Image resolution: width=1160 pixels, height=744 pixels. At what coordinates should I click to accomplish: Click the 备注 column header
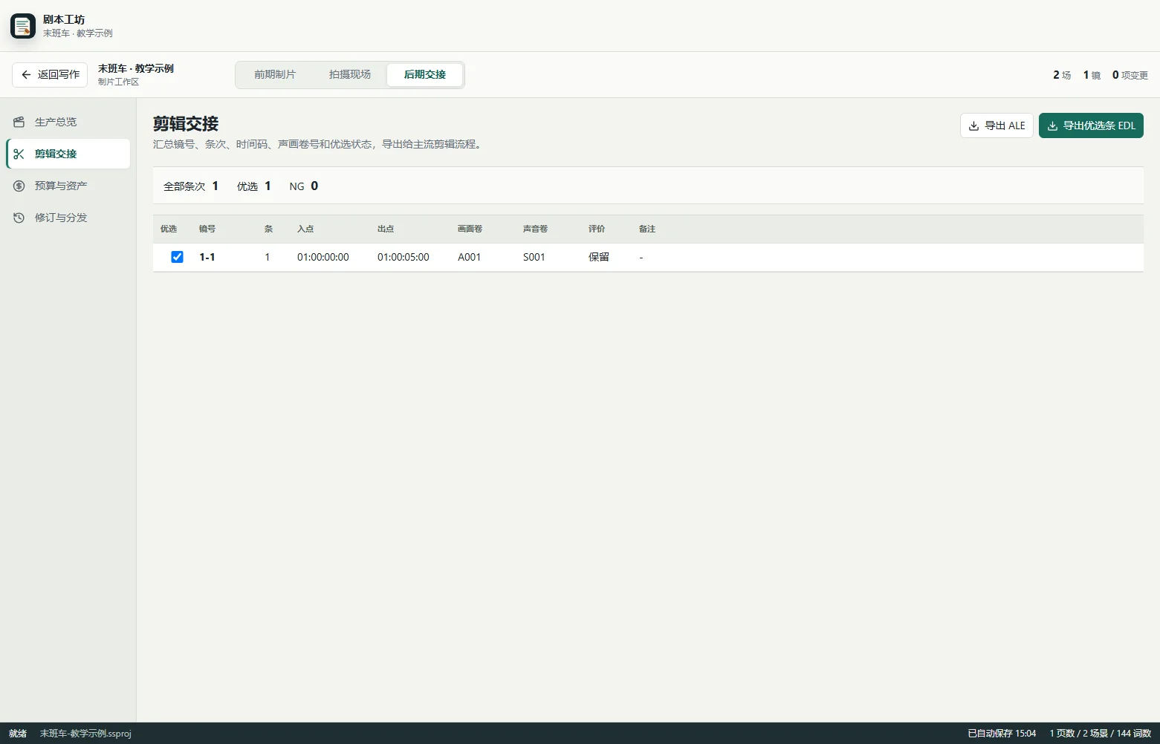pos(647,229)
